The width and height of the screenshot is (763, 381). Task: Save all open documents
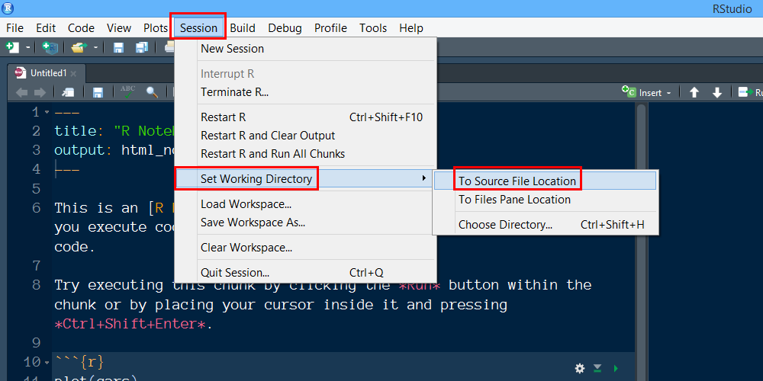coord(142,47)
